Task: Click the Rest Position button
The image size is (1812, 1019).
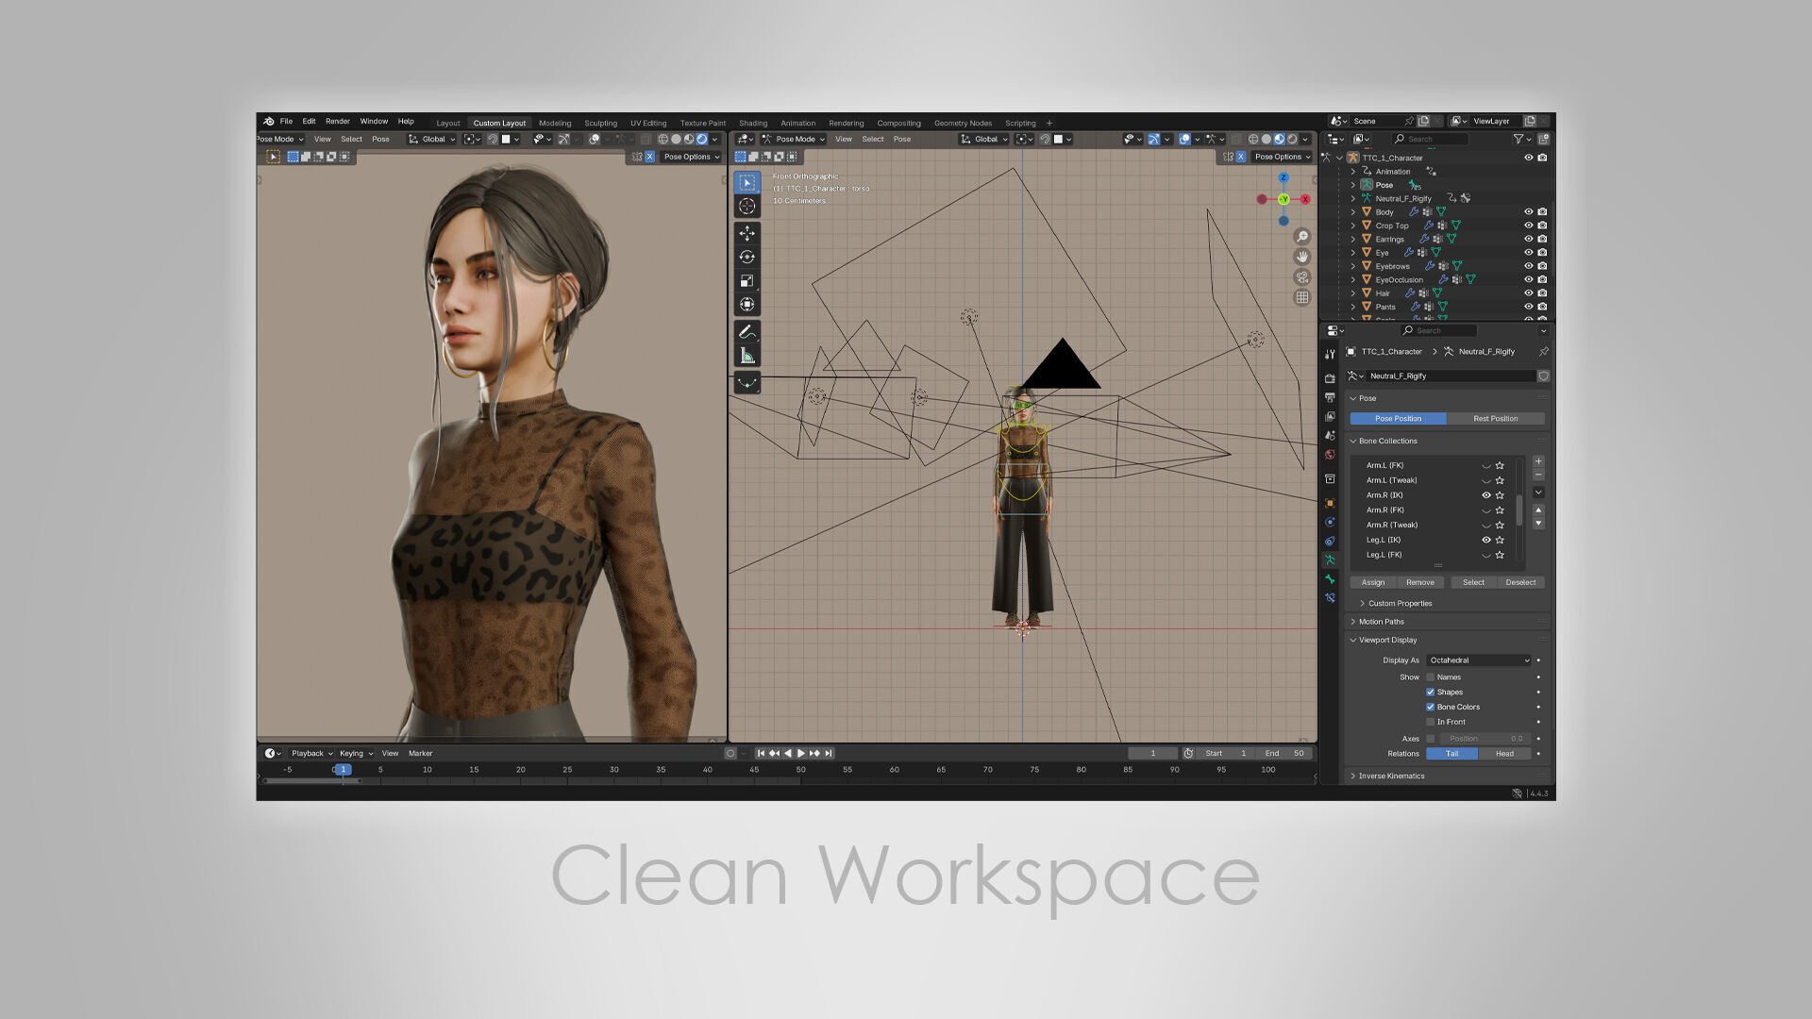Action: tap(1496, 419)
